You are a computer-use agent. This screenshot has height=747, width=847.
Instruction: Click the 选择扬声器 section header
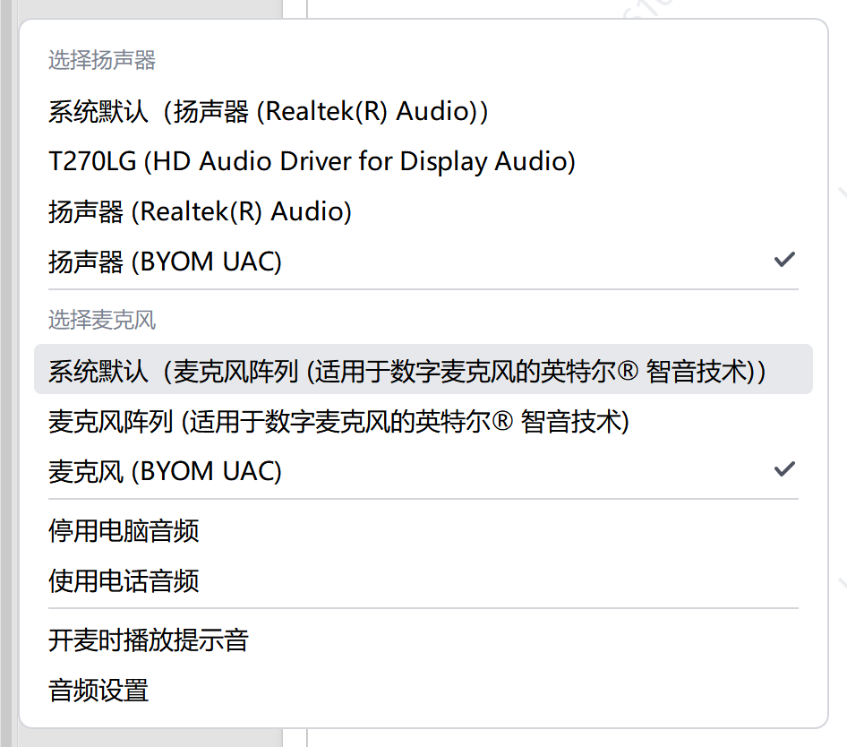coord(102,61)
